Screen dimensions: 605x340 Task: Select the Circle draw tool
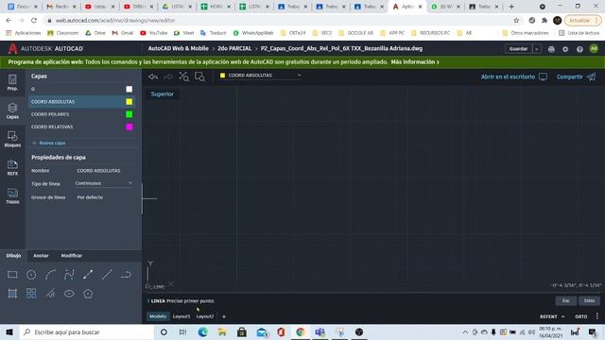point(31,275)
